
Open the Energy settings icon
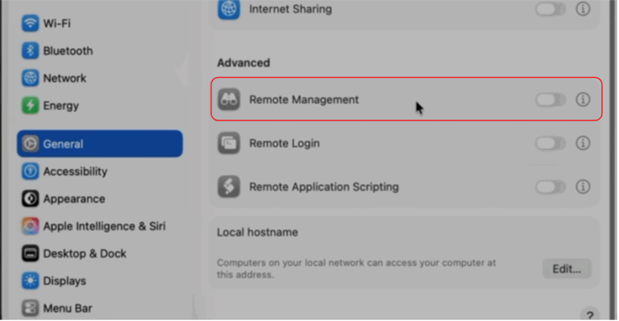point(30,106)
